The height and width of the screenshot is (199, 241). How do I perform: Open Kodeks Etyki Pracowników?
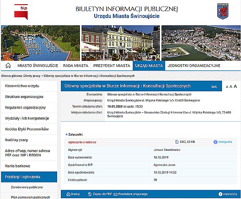[x=29, y=129]
